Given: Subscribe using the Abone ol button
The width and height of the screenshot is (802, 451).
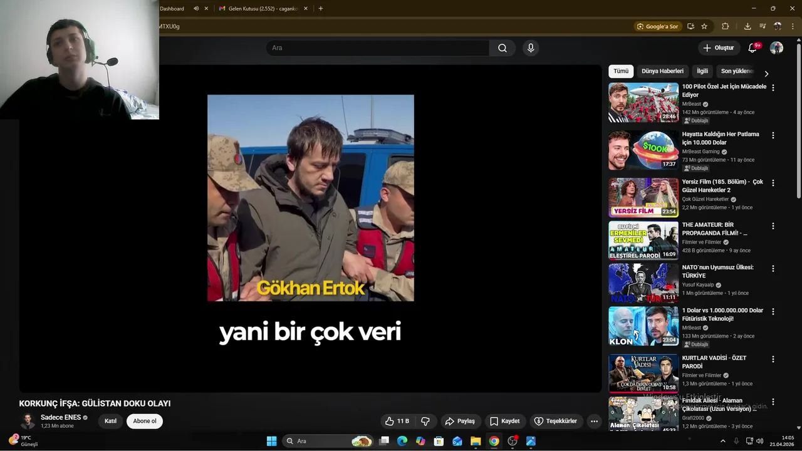Looking at the screenshot, I should (x=145, y=421).
